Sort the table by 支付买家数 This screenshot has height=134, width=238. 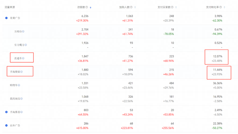176,7
